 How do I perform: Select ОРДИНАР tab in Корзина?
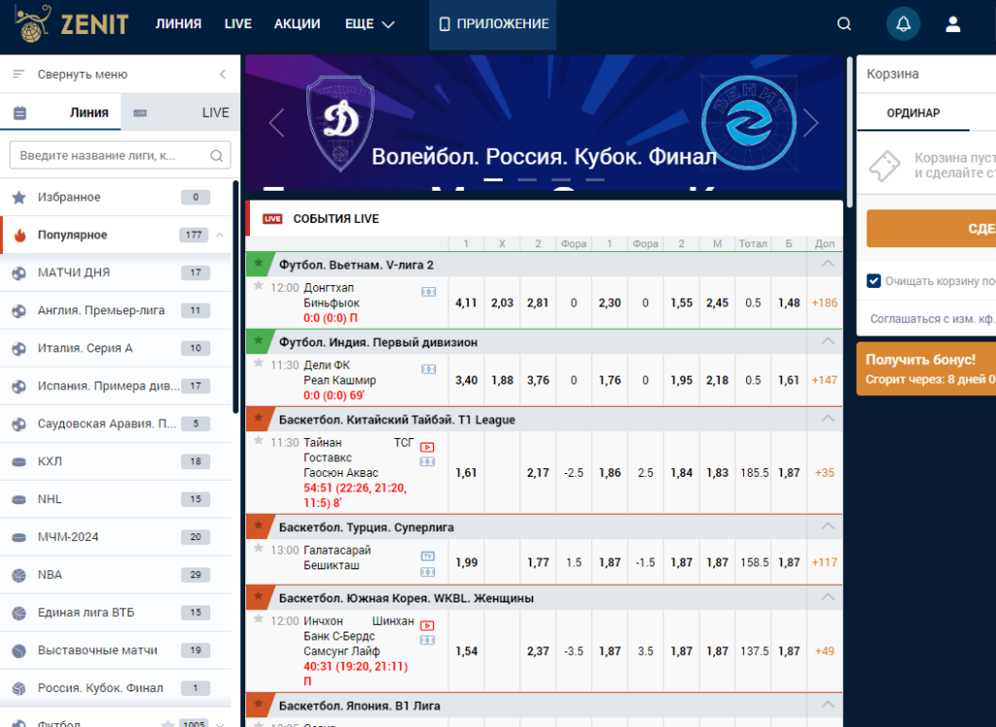(x=912, y=113)
